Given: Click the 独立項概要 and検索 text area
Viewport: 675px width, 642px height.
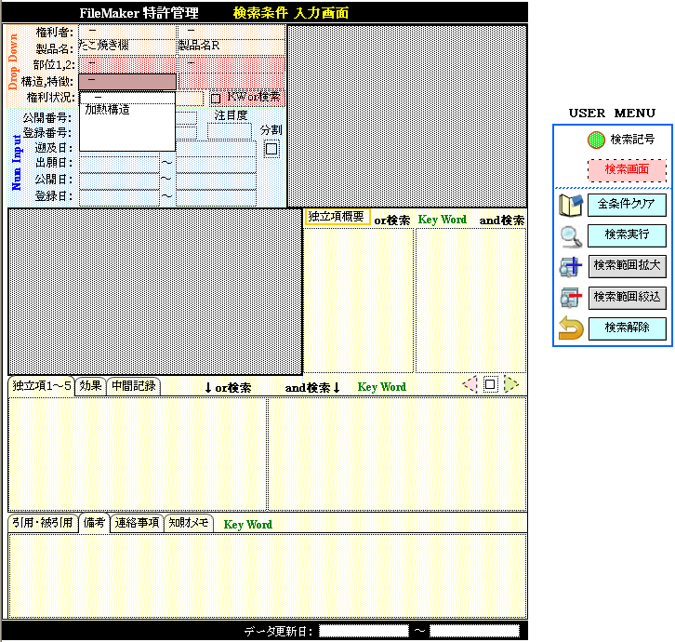Looking at the screenshot, I should 471,301.
